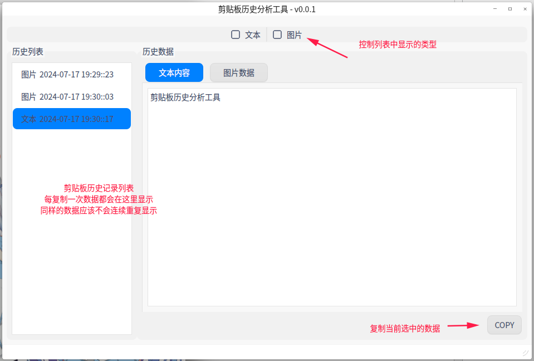Select history entry 图片 2024-07-17 19:29::23

(x=71, y=75)
